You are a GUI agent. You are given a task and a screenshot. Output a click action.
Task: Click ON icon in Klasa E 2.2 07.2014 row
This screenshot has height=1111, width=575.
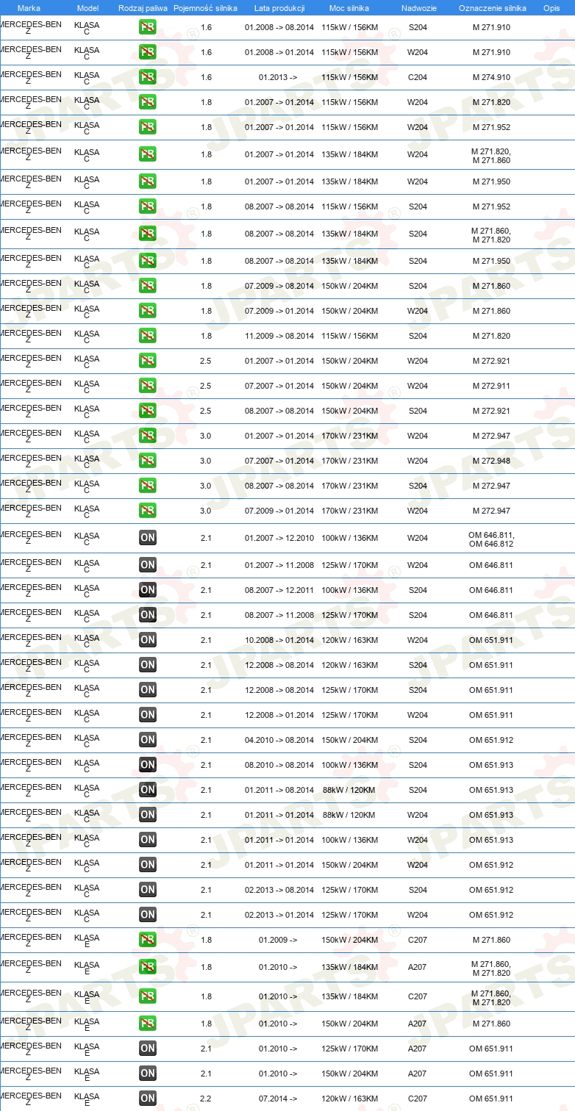pos(148,1099)
